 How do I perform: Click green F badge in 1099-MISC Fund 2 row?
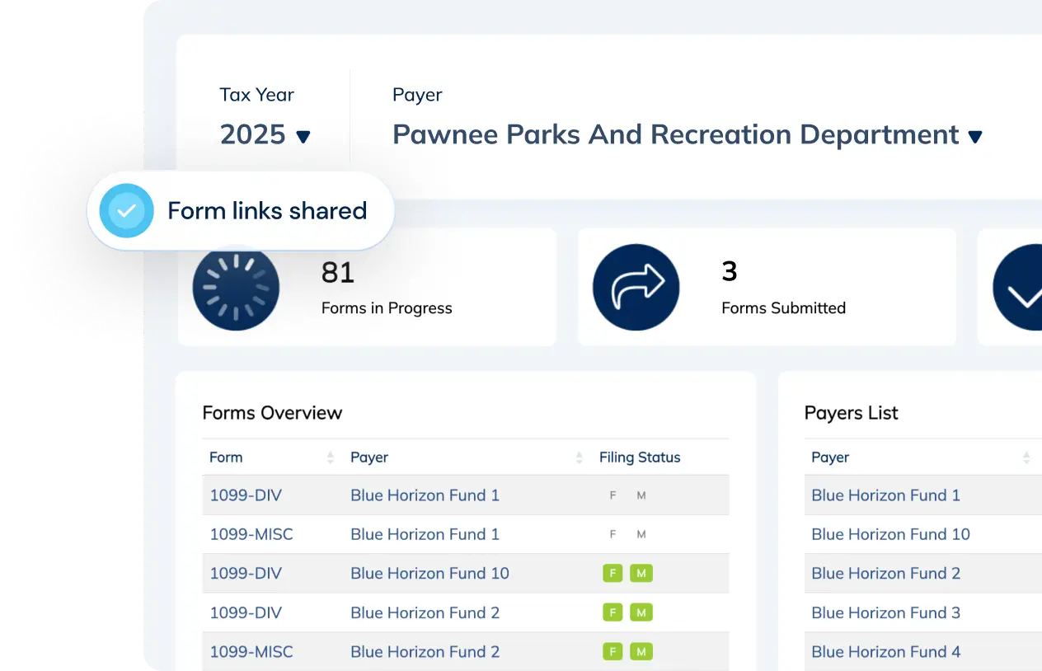613,651
